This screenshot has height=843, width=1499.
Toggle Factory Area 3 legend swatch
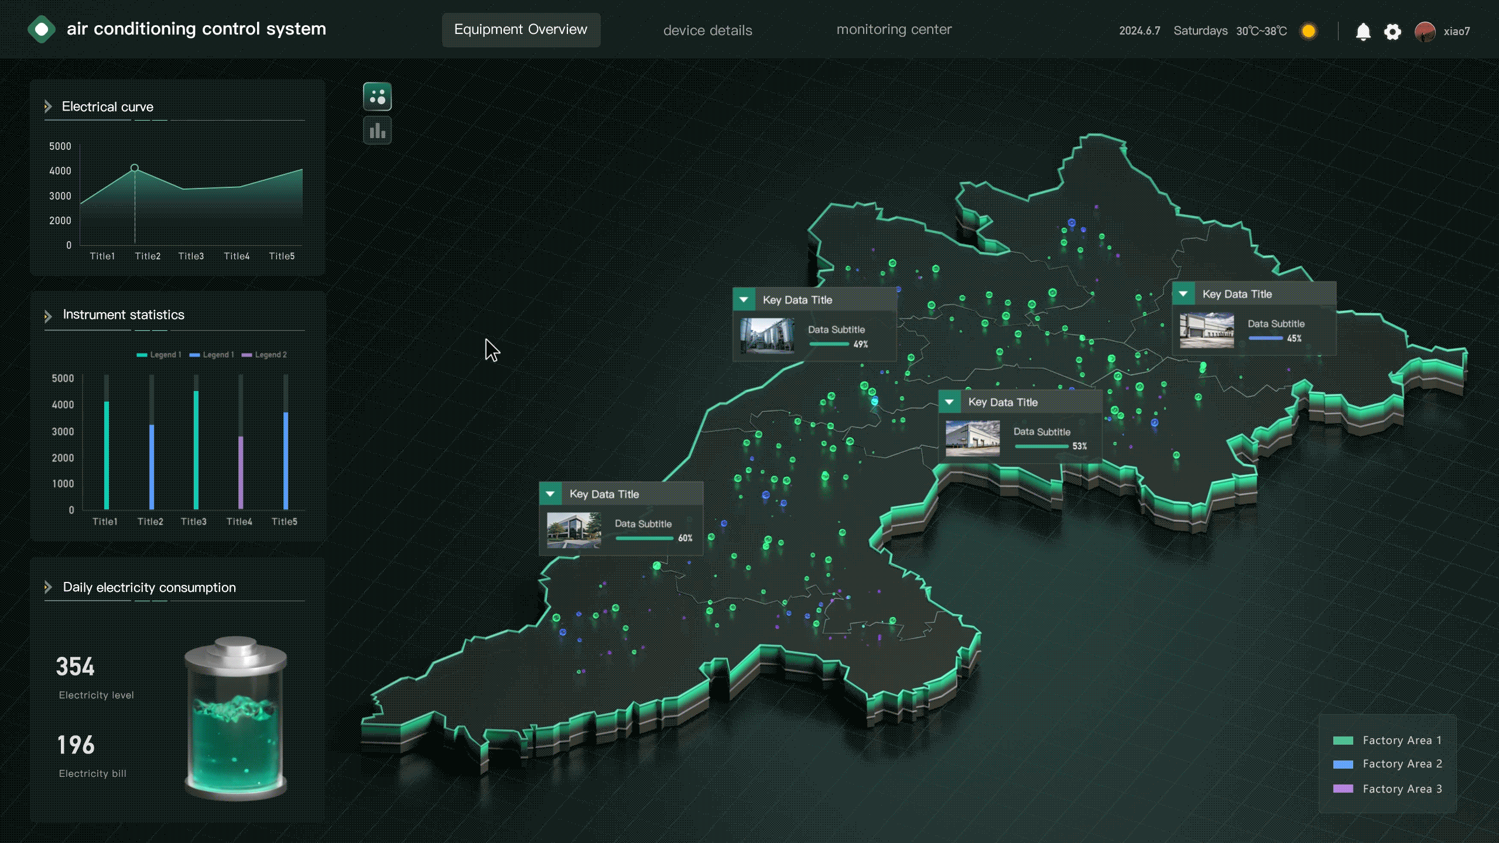coord(1343,789)
